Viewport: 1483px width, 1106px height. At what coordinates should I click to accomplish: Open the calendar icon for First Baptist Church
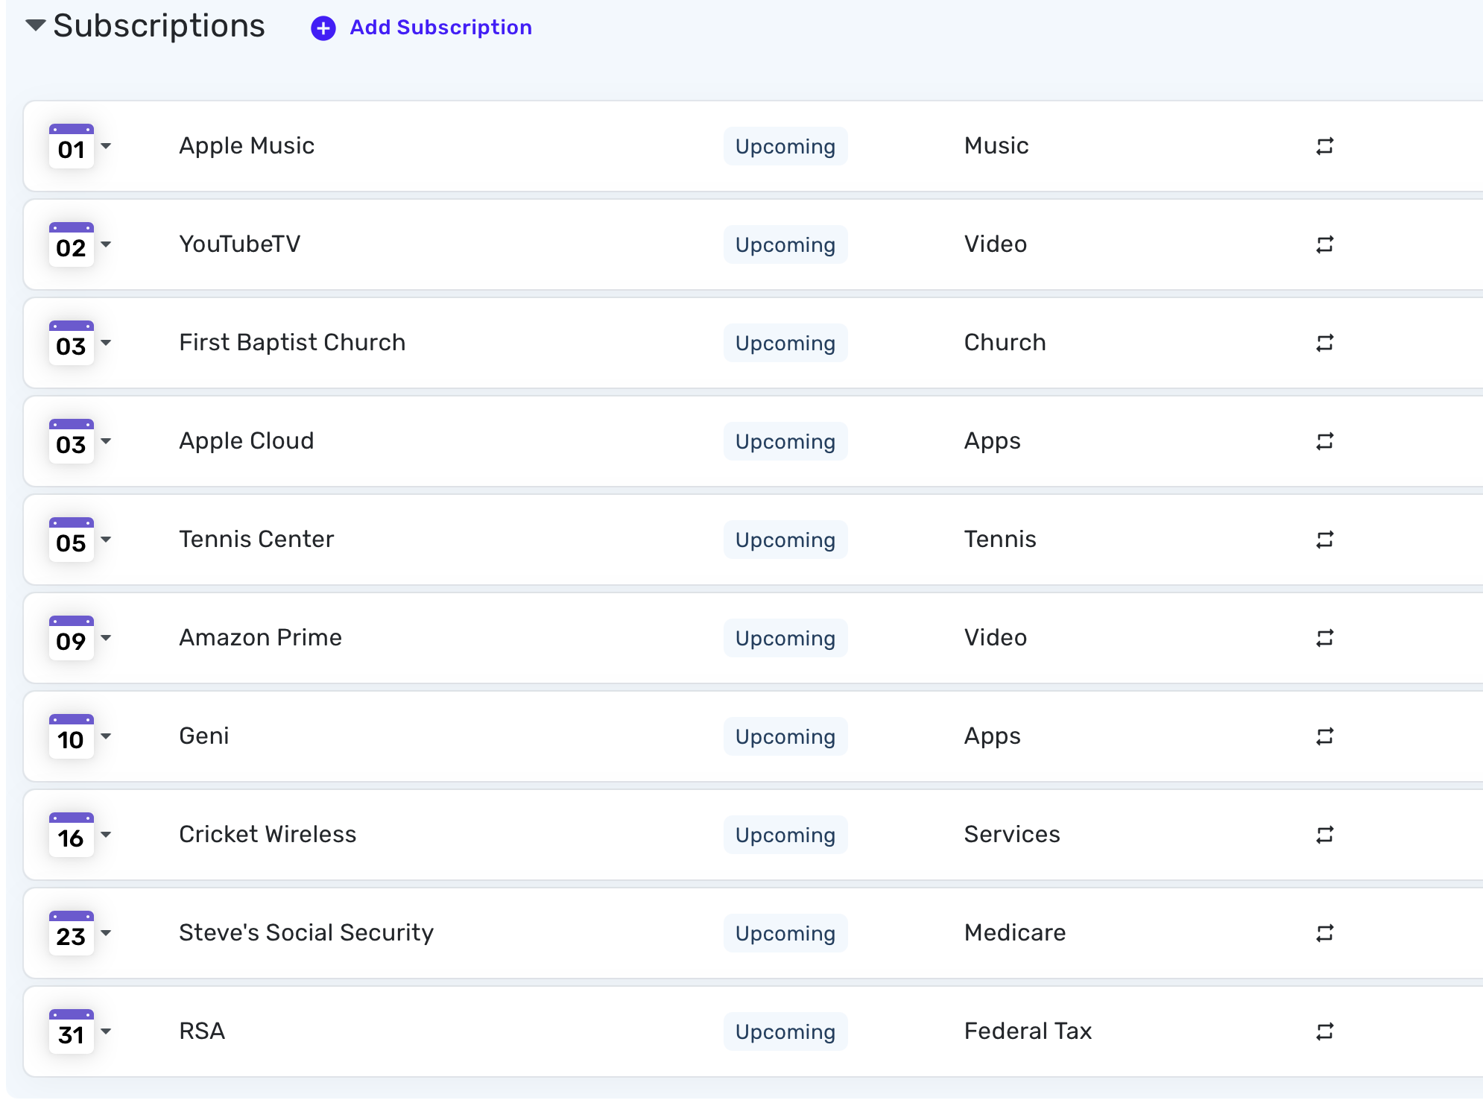(72, 343)
